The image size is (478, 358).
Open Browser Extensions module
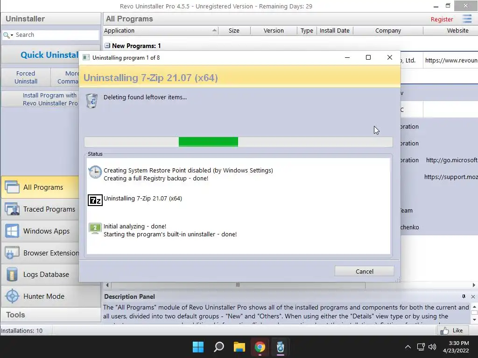click(40, 253)
